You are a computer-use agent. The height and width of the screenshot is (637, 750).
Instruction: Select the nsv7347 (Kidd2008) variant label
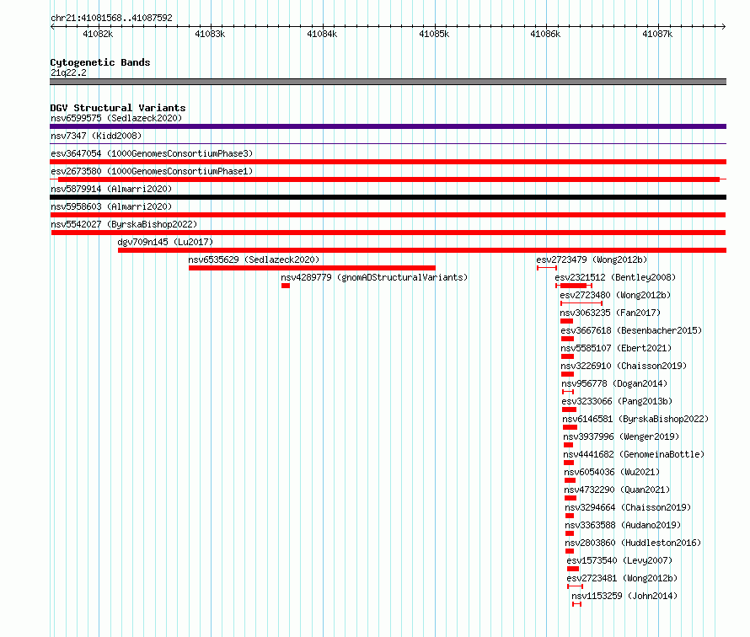[96, 136]
